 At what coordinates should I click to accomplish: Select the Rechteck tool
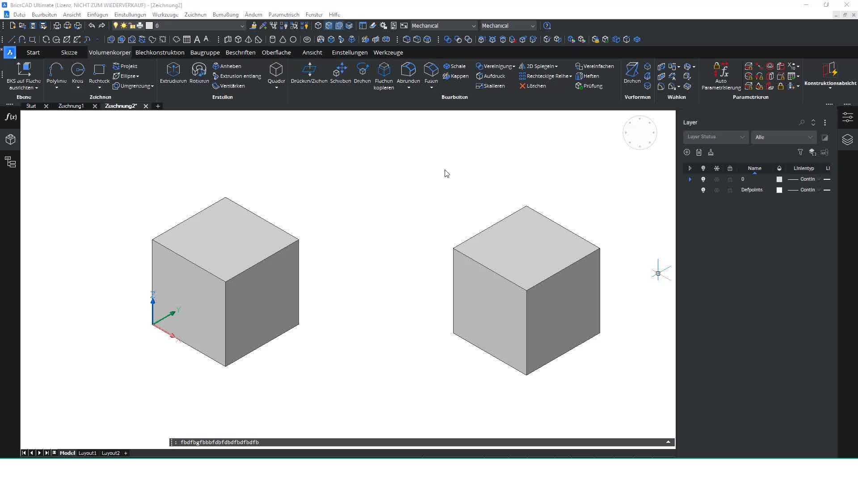99,73
